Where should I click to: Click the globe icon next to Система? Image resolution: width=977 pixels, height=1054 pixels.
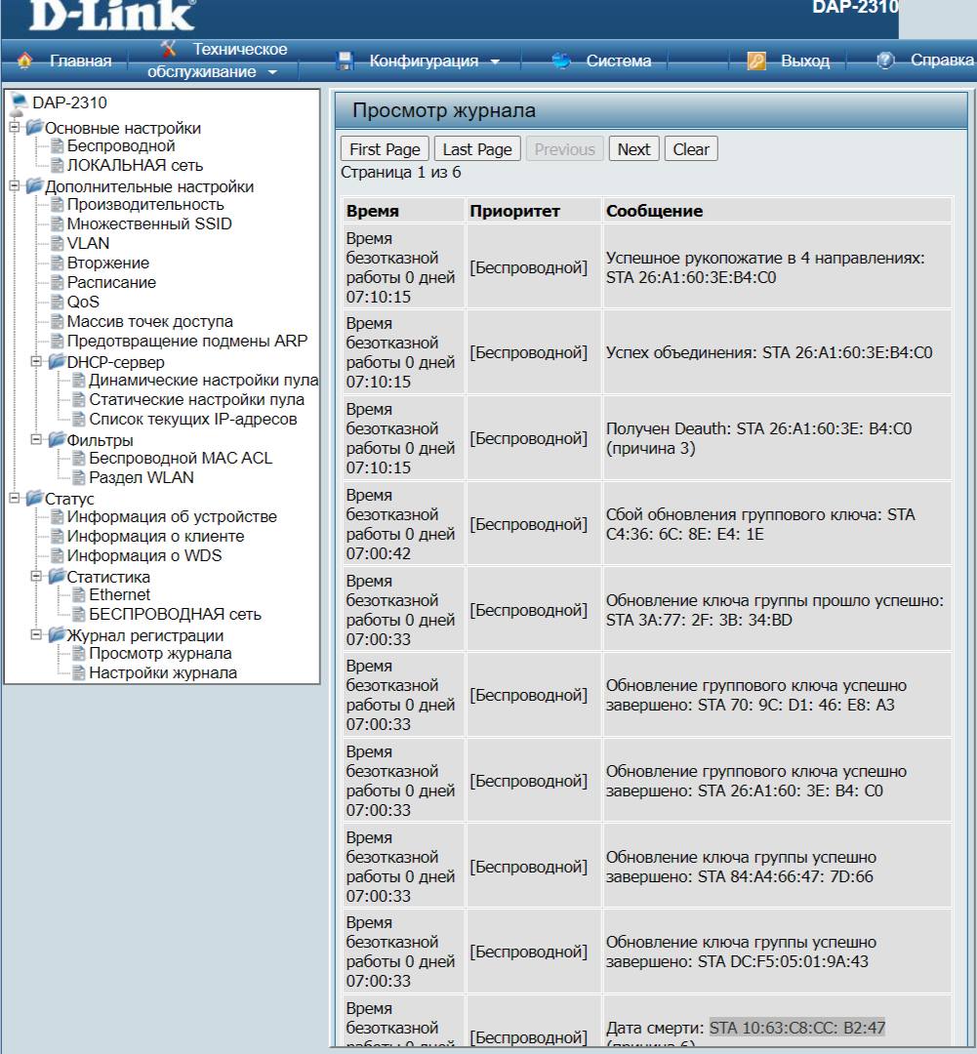pyautogui.click(x=561, y=61)
